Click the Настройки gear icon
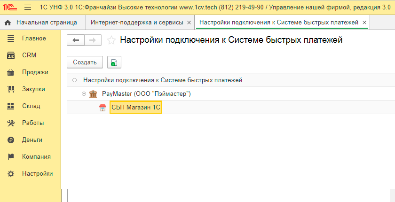Image resolution: width=395 pixels, height=202 pixels. click(x=11, y=174)
